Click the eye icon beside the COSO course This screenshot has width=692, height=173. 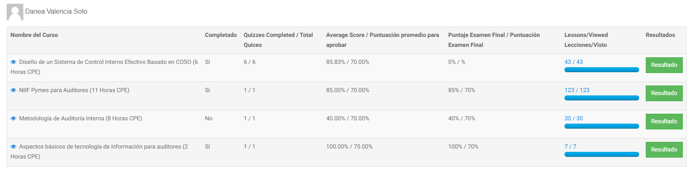[13, 62]
